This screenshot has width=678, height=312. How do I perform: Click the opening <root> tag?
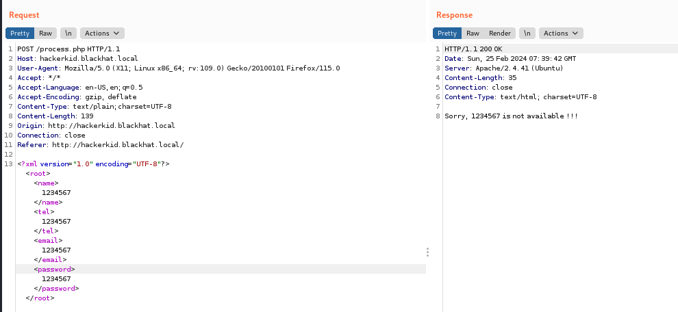click(x=38, y=173)
